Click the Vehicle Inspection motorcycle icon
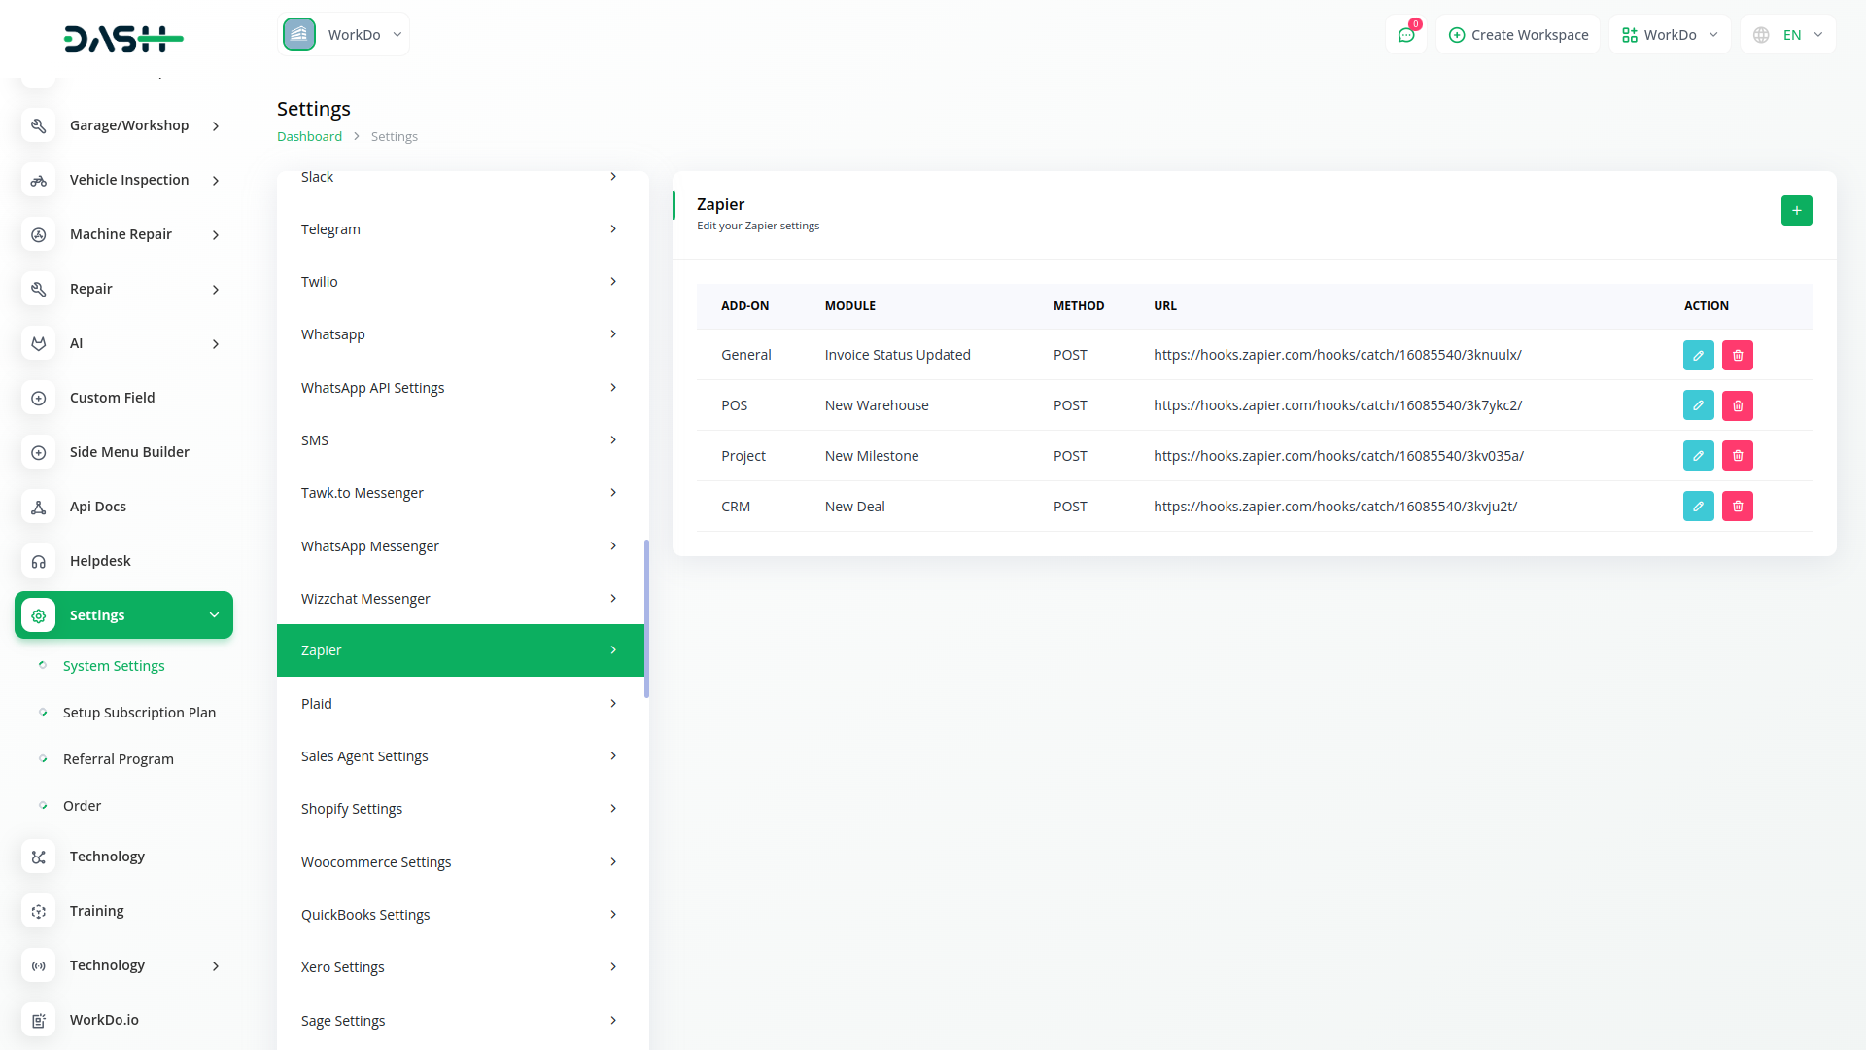 39,180
